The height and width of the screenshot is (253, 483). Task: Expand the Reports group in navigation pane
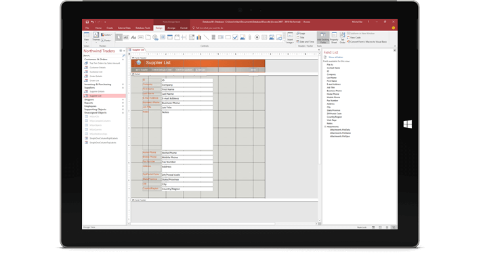(x=123, y=103)
